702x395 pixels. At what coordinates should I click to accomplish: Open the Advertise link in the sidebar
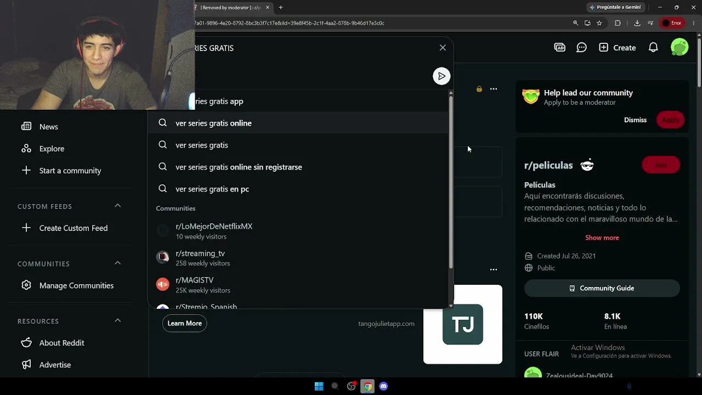(x=70, y=365)
